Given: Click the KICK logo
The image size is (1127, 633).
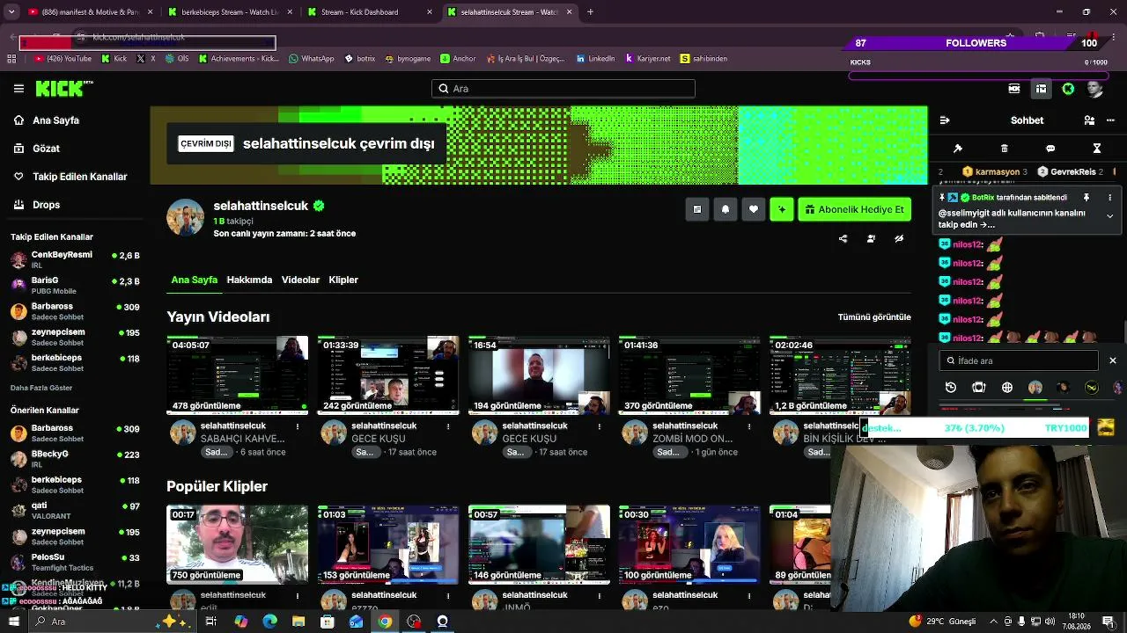Looking at the screenshot, I should (64, 88).
